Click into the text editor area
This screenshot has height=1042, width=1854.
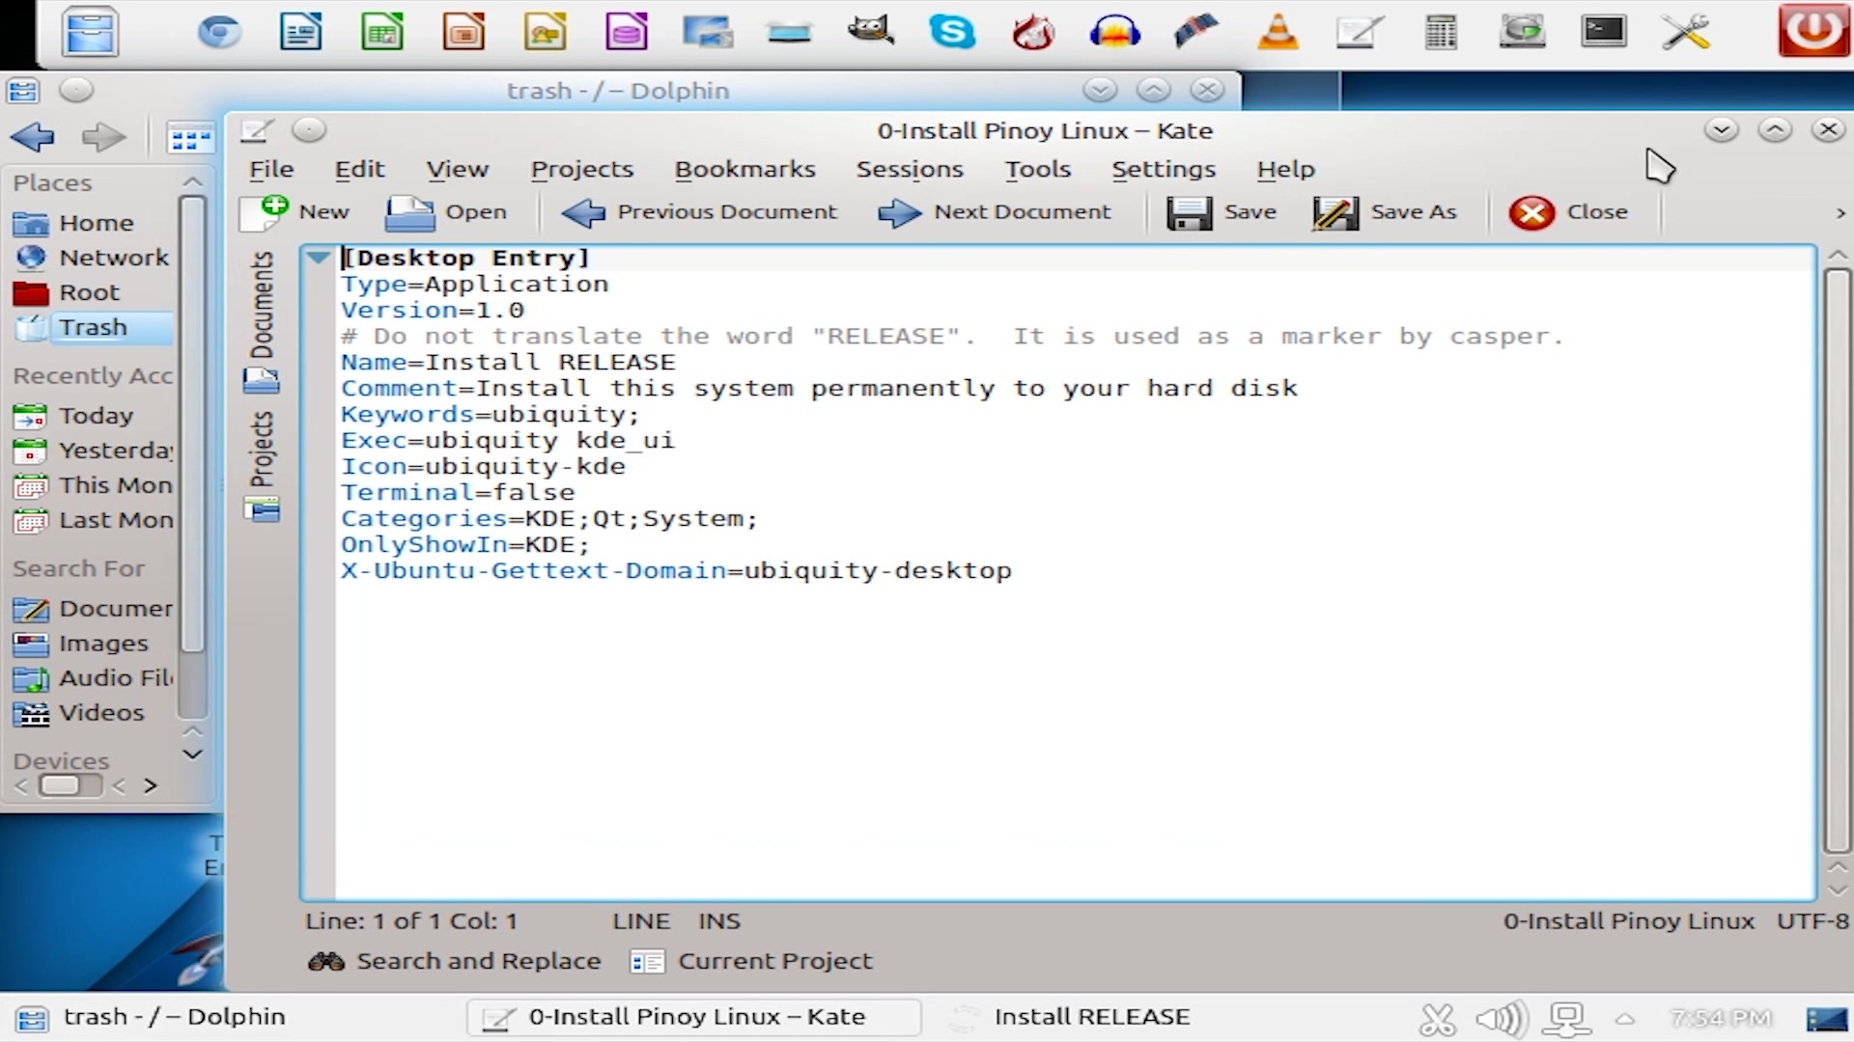click(x=1075, y=573)
